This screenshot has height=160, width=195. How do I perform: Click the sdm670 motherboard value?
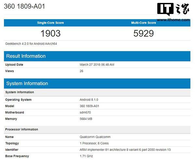85,113
